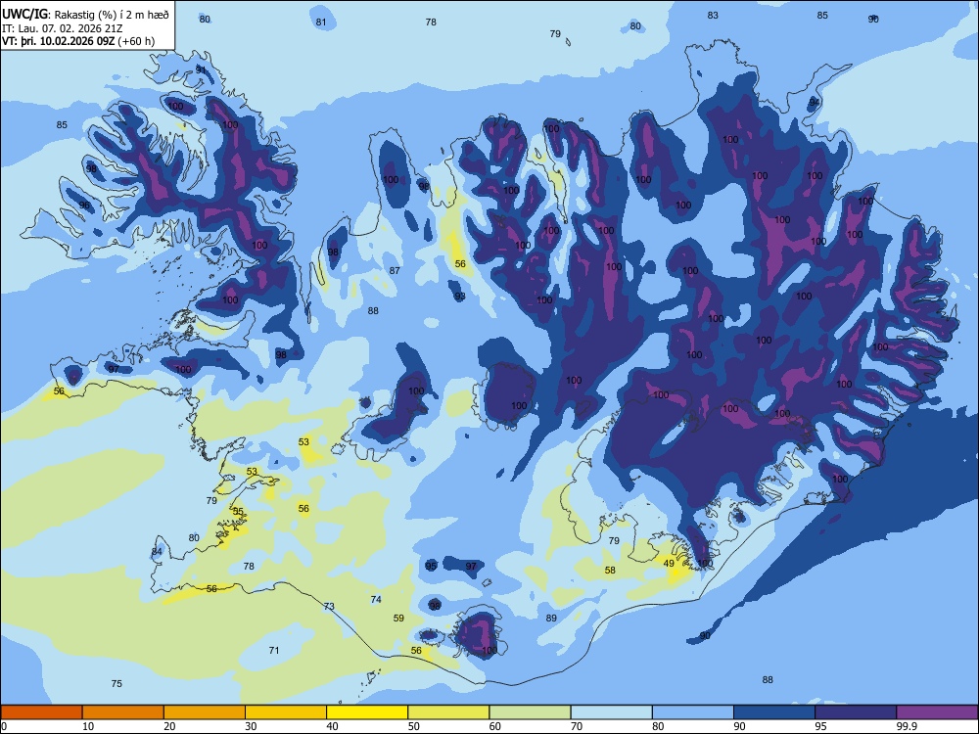The height and width of the screenshot is (734, 979).
Task: Click the humidity value 91 on the map
Action: [201, 69]
